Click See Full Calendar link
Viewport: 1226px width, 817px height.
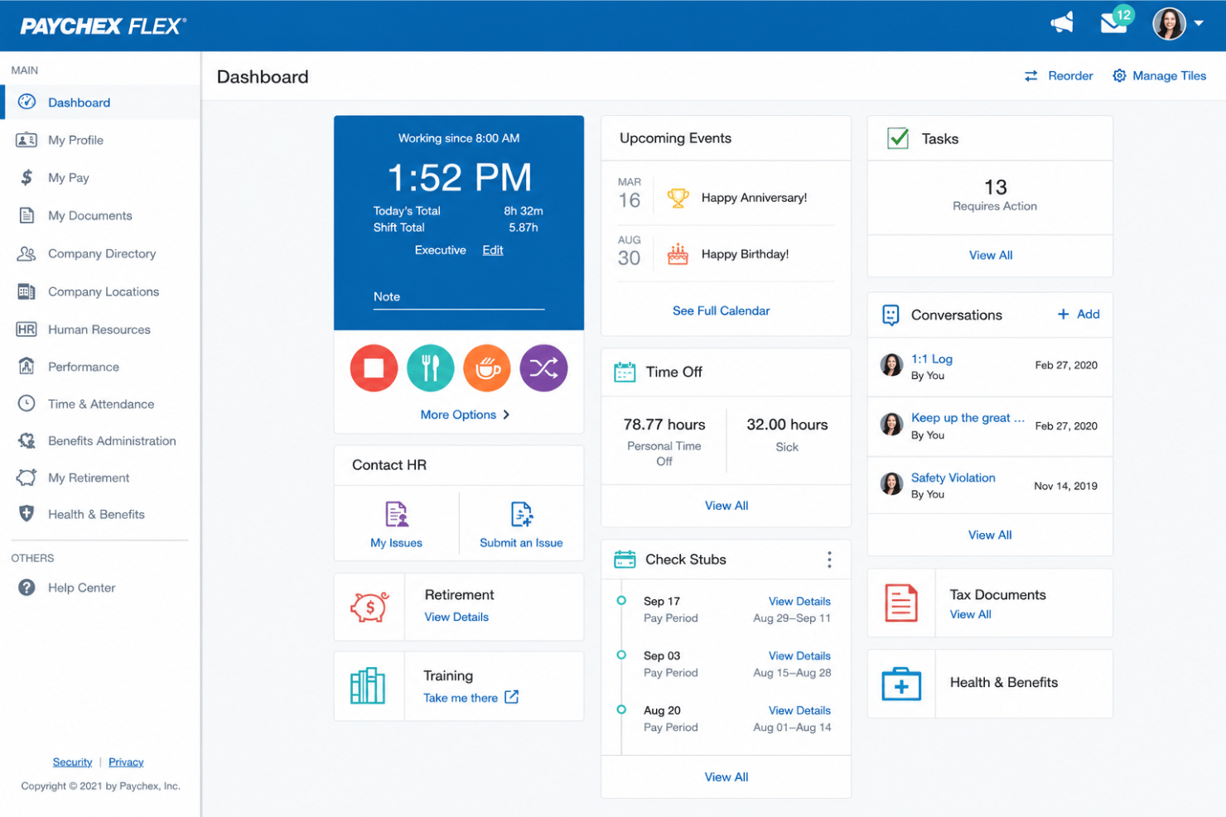[722, 311]
